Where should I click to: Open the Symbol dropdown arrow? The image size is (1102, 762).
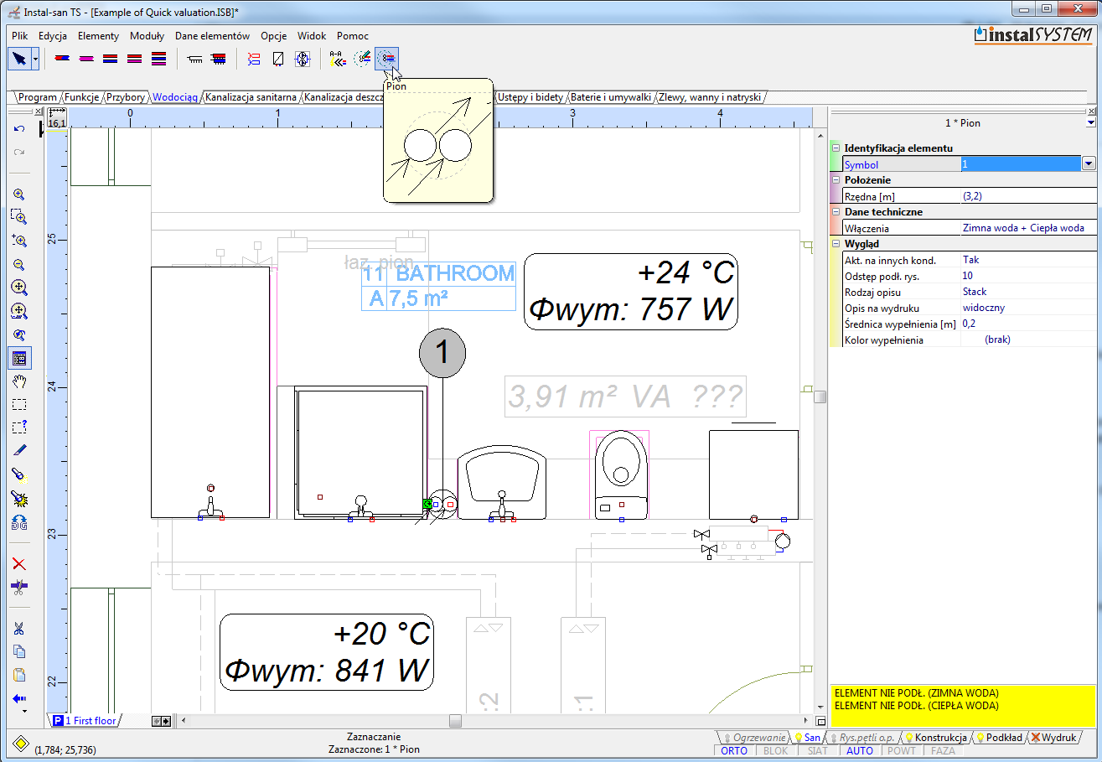1089,164
